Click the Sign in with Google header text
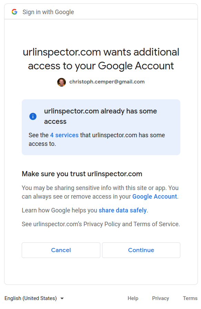Screen dimensions: 201x309 (x=48, y=12)
